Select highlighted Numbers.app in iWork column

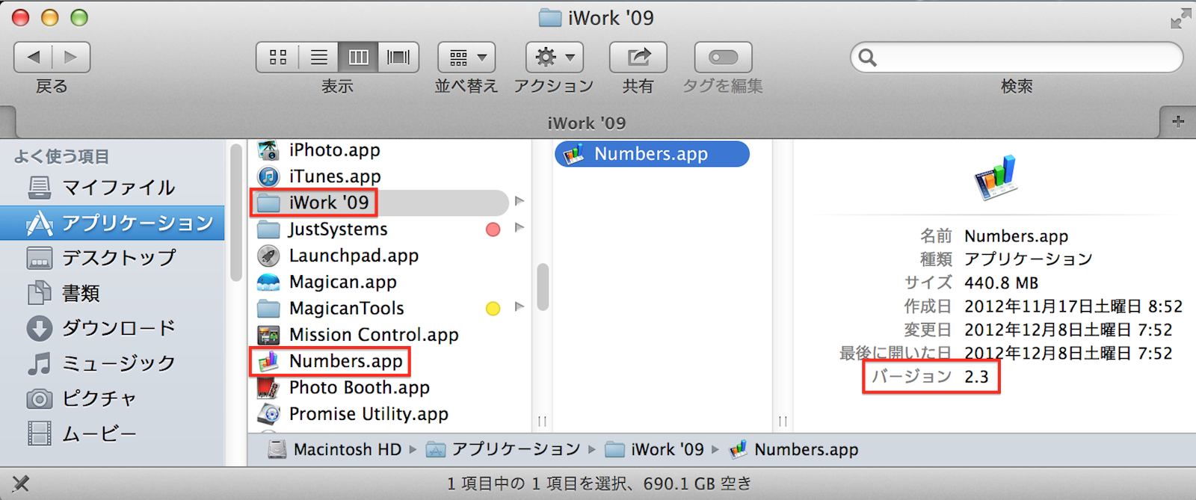click(652, 154)
